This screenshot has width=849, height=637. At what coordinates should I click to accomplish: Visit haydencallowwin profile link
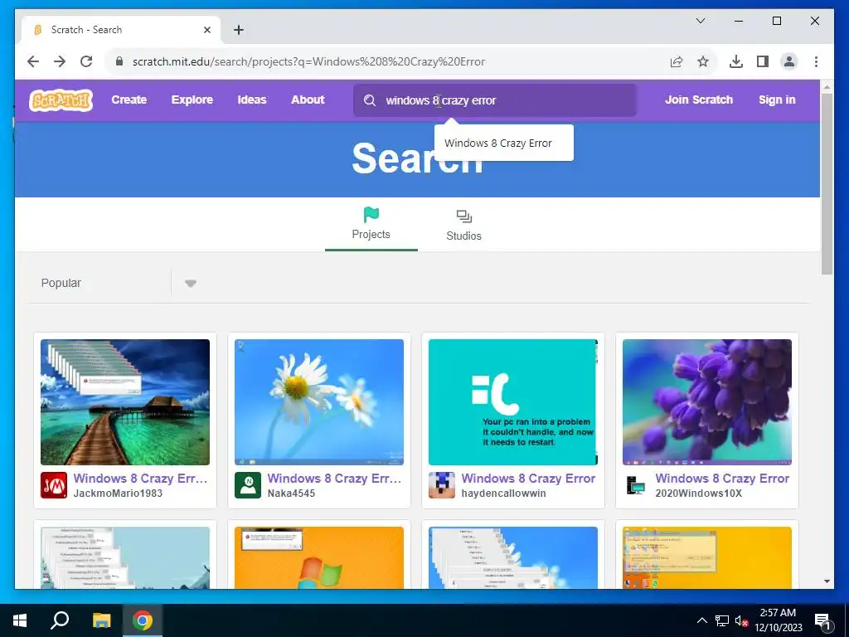(x=503, y=494)
